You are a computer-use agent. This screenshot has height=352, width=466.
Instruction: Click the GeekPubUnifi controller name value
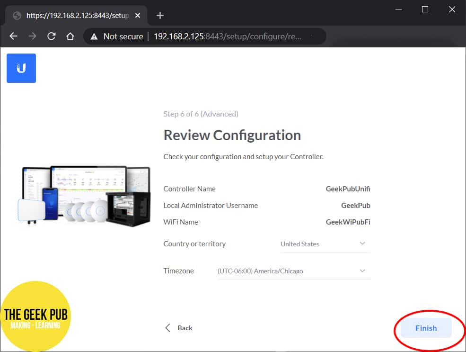click(348, 189)
